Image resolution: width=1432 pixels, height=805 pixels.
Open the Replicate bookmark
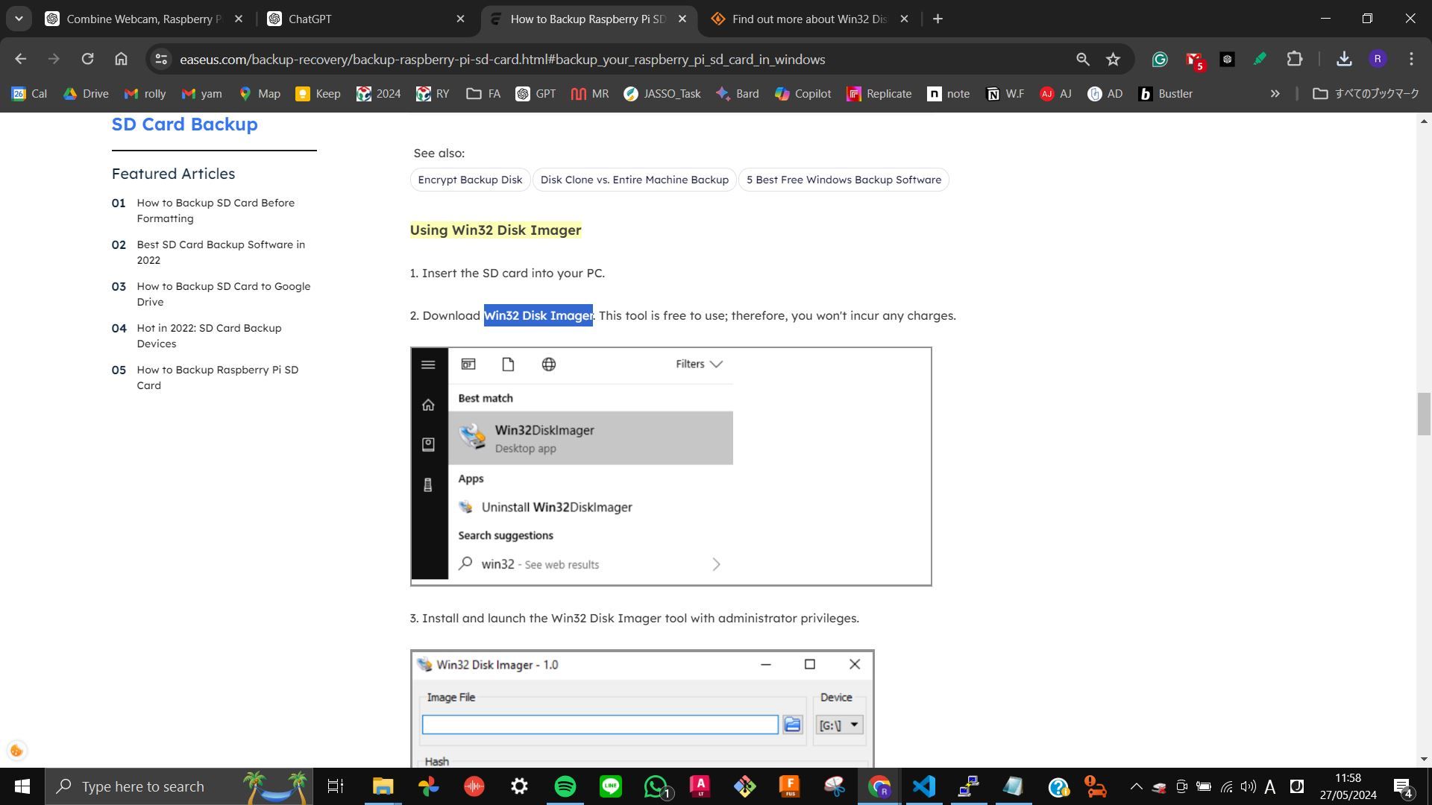879,93
